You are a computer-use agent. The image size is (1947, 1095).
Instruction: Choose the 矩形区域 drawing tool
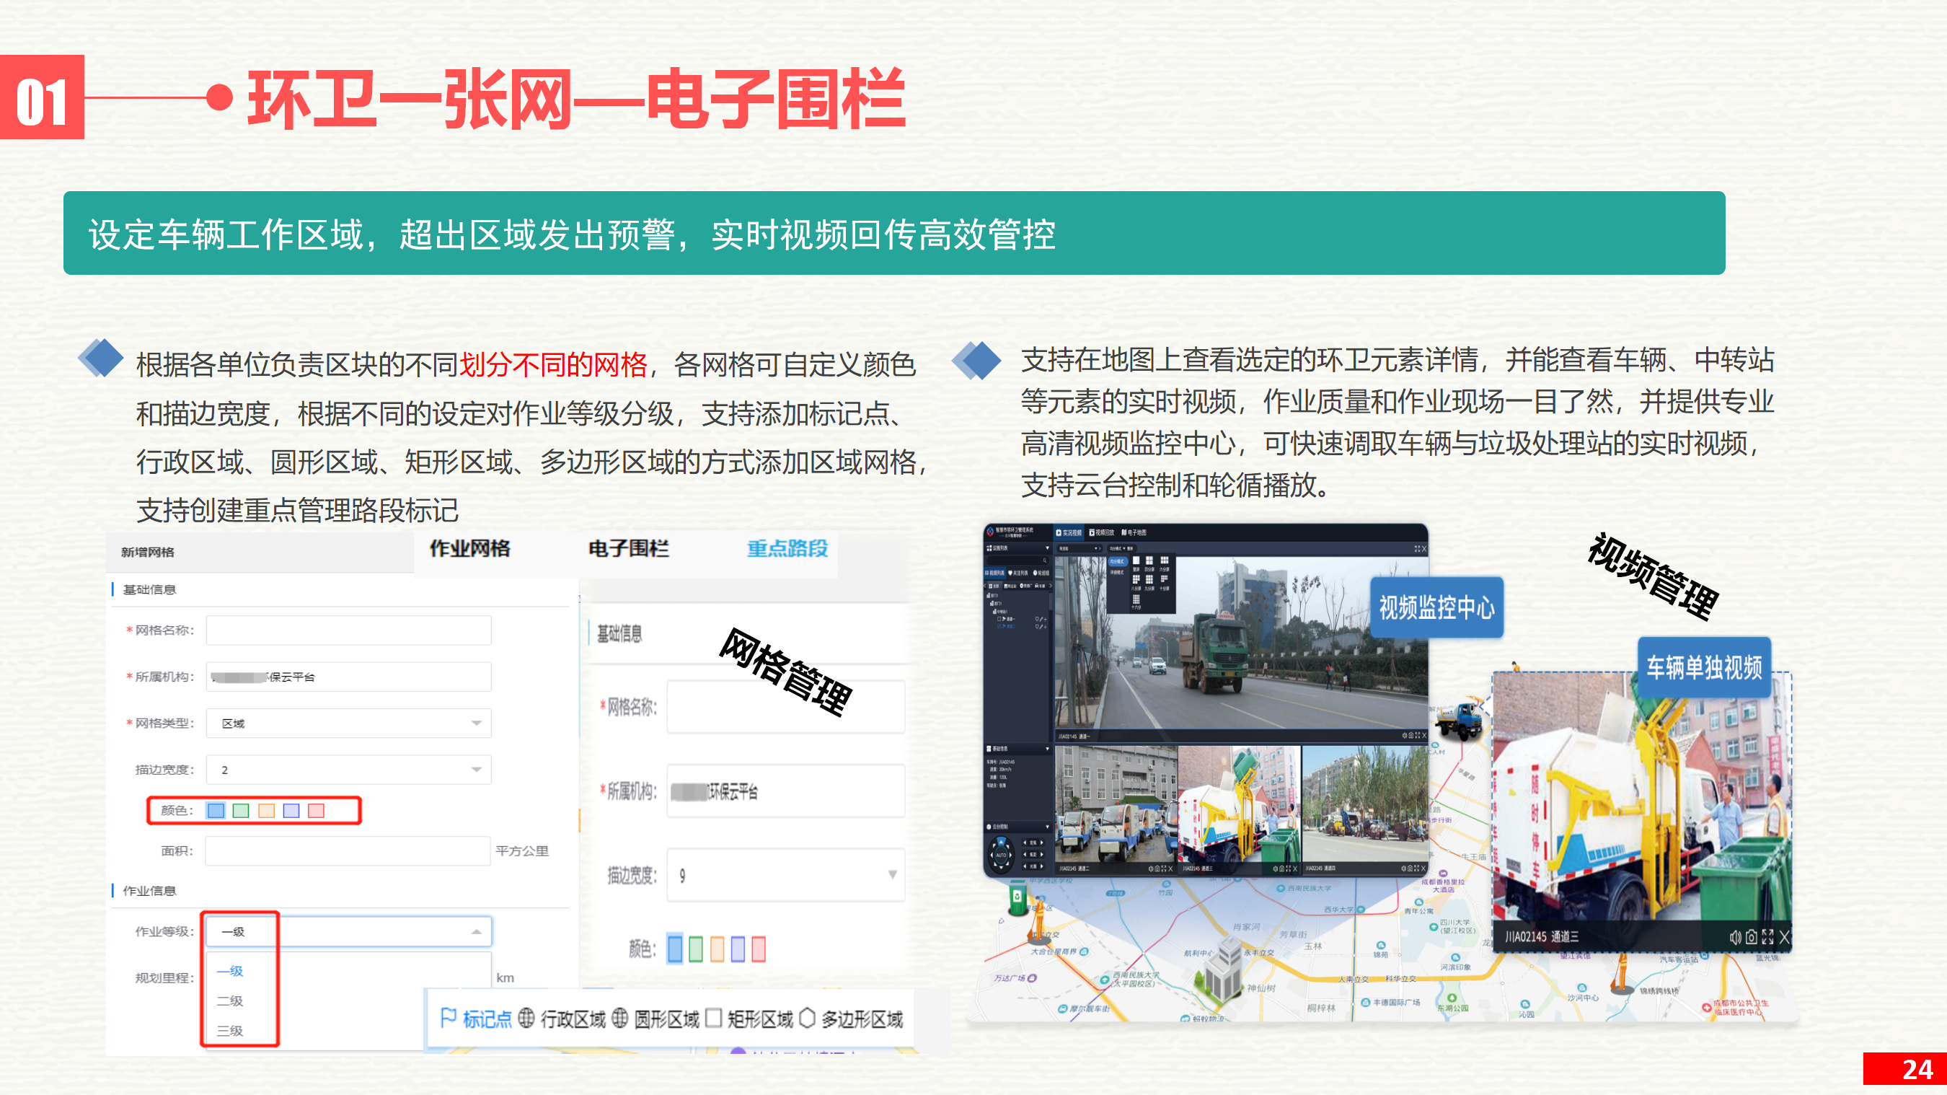pyautogui.click(x=749, y=1019)
